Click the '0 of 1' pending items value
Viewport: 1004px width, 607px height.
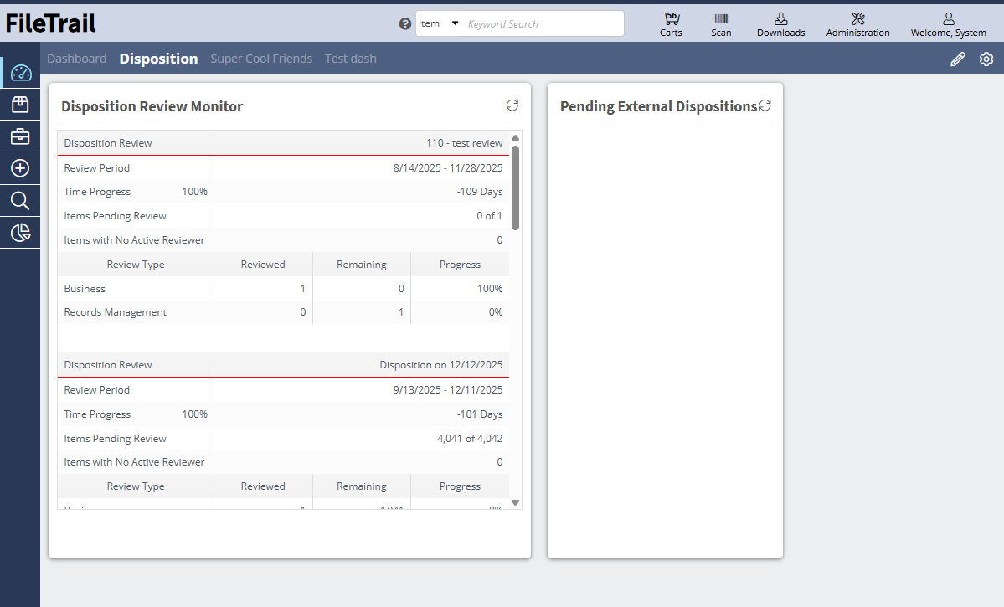489,216
